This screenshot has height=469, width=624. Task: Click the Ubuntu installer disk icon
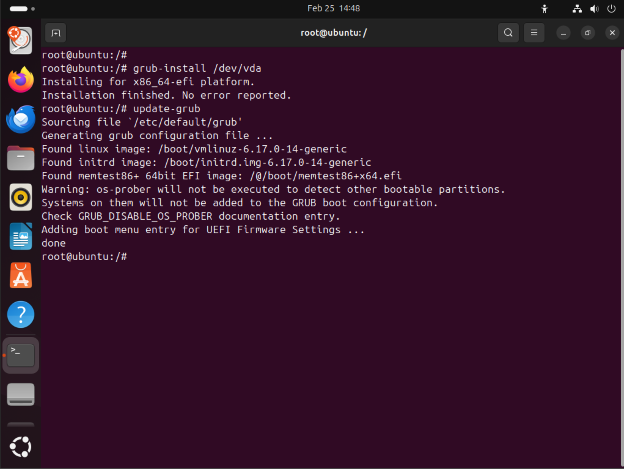tap(21, 41)
